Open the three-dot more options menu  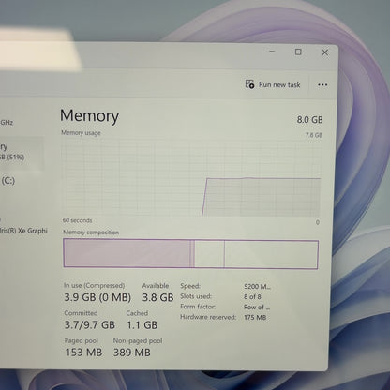[x=322, y=84]
